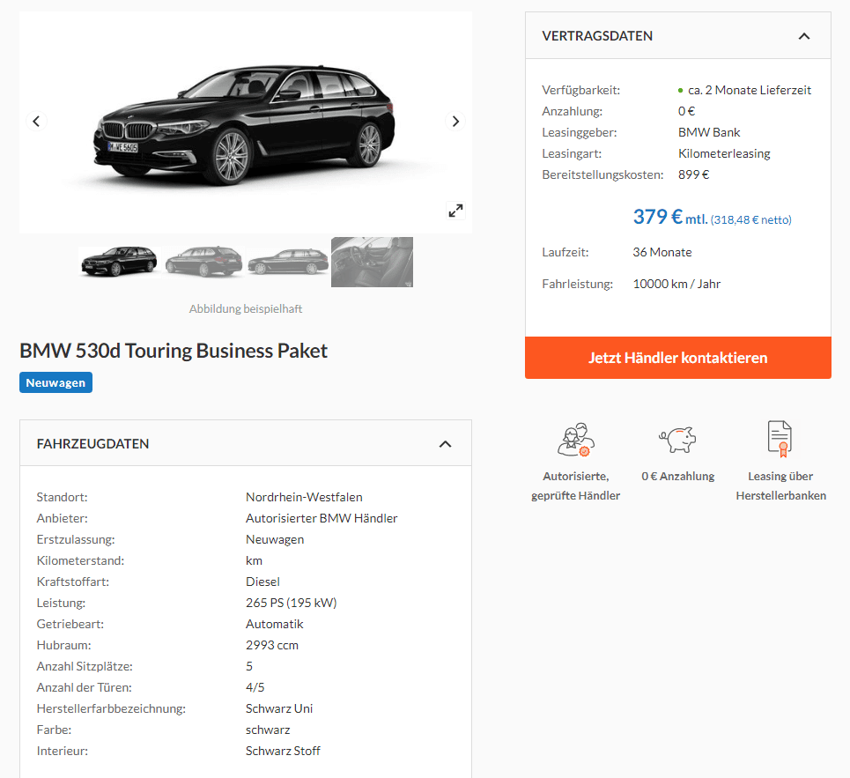Select the first front-view car thumbnail
This screenshot has height=778, width=850.
[x=118, y=262]
